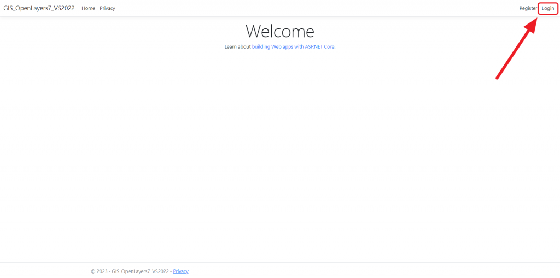Screen dimensions: 560x278
Task: Click the letter 'W' in Welcome heading
Action: [x=254, y=31]
